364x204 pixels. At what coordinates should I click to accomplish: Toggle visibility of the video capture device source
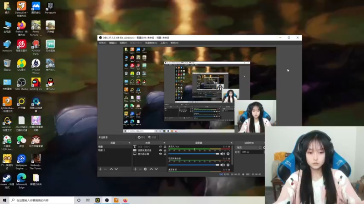(161, 150)
